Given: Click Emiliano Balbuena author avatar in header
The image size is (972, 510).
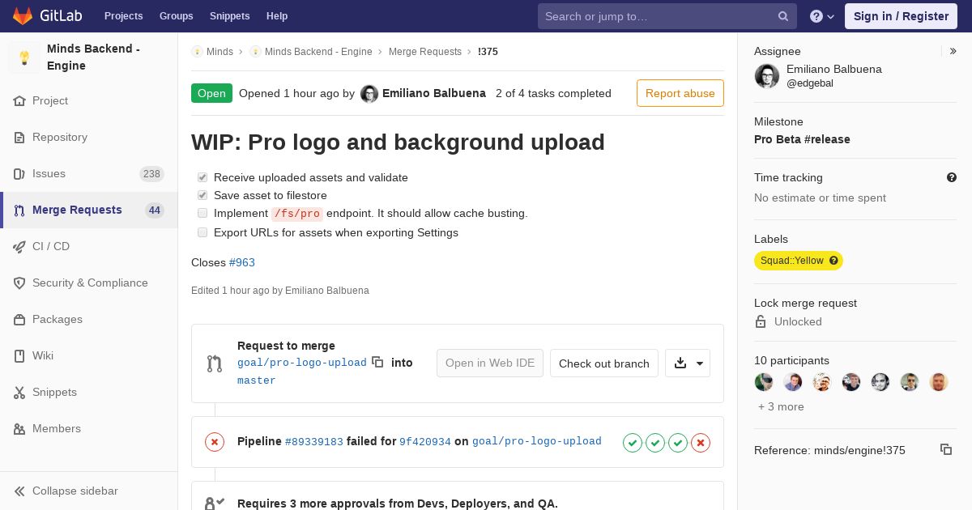Looking at the screenshot, I should (369, 93).
